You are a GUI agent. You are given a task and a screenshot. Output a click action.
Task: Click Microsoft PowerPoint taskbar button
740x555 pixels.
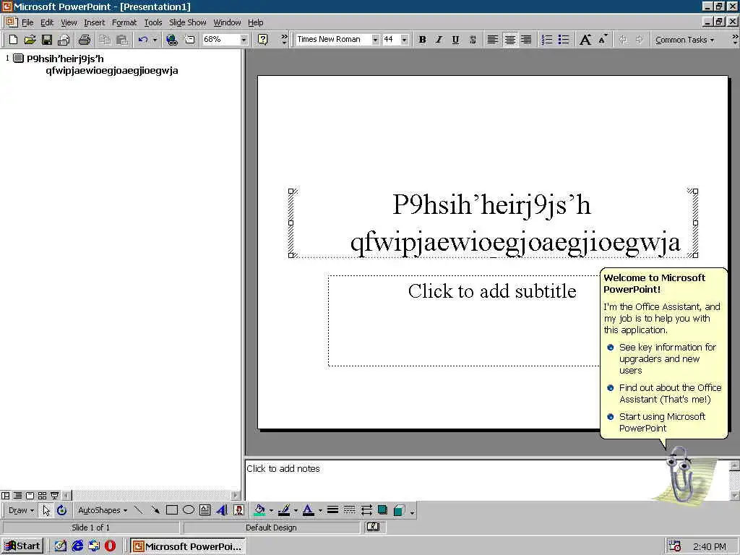click(x=187, y=546)
